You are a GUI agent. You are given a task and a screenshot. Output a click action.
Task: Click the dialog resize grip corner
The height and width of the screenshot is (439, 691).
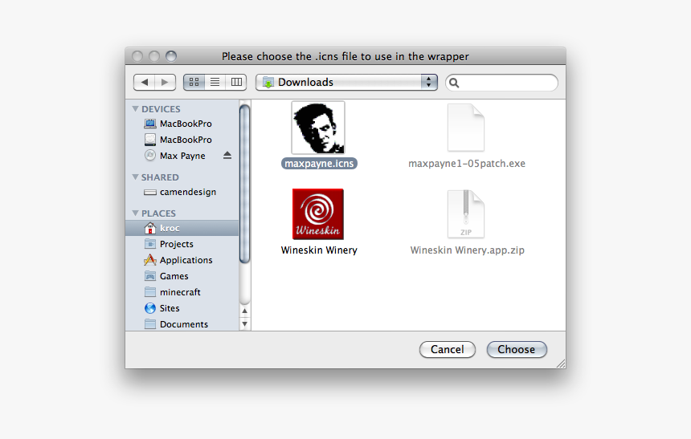(x=561, y=364)
